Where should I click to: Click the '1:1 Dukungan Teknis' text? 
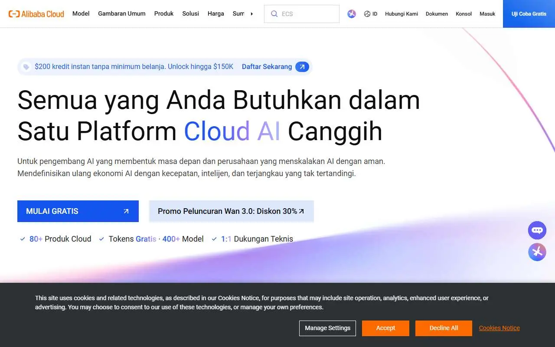[257, 239]
